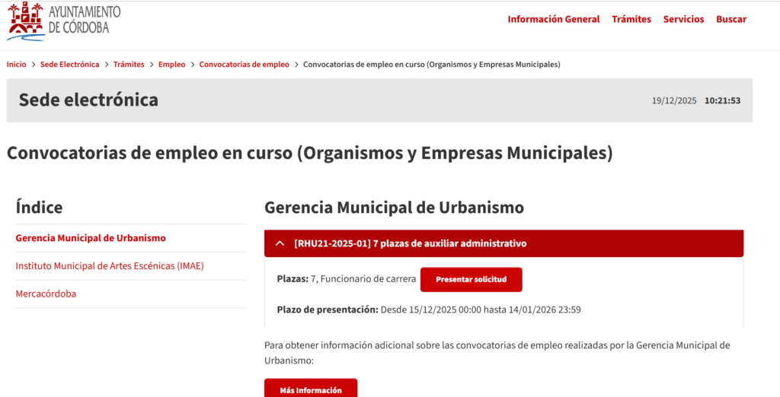
Task: Go to Inicio in the breadcrumb
Action: coord(16,65)
